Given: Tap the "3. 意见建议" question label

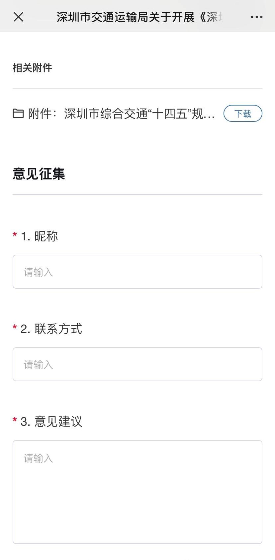Looking at the screenshot, I should (51, 421).
